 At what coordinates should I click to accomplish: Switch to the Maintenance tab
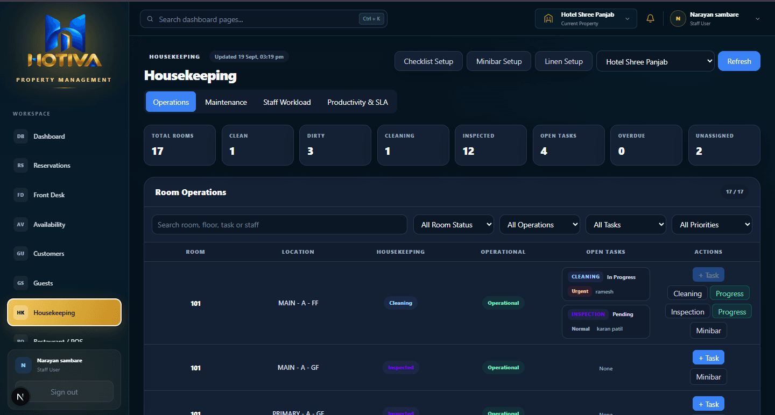coord(226,102)
